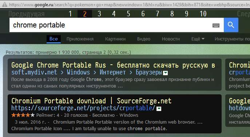Image resolution: width=250 pixels, height=137 pixels.
Task: Click snippet text После выхода в 2008 году
Action: pos(40,80)
